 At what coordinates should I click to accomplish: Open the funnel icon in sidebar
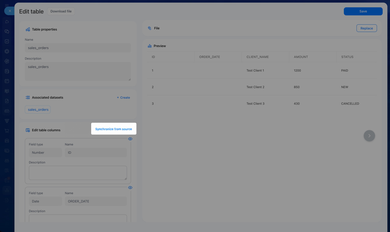(7, 121)
